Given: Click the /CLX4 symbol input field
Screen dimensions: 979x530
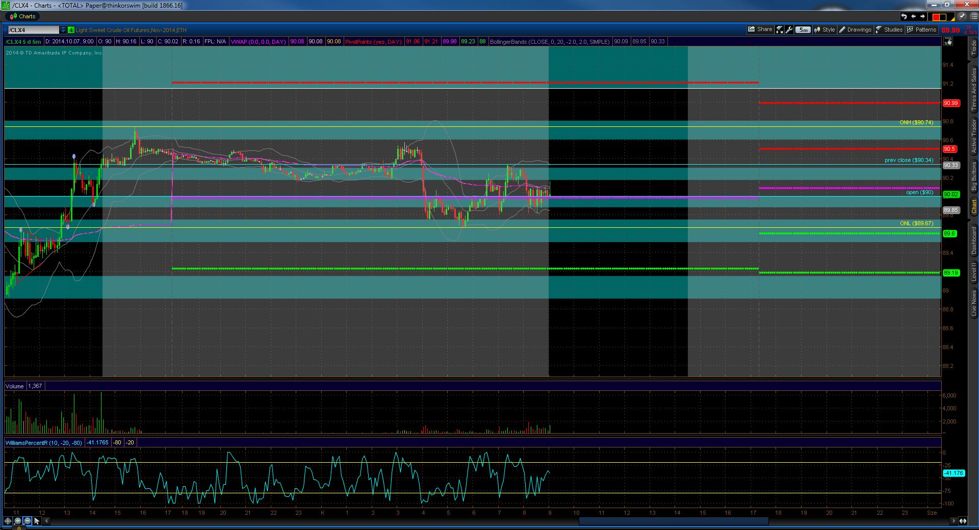Looking at the screenshot, I should pos(34,30).
